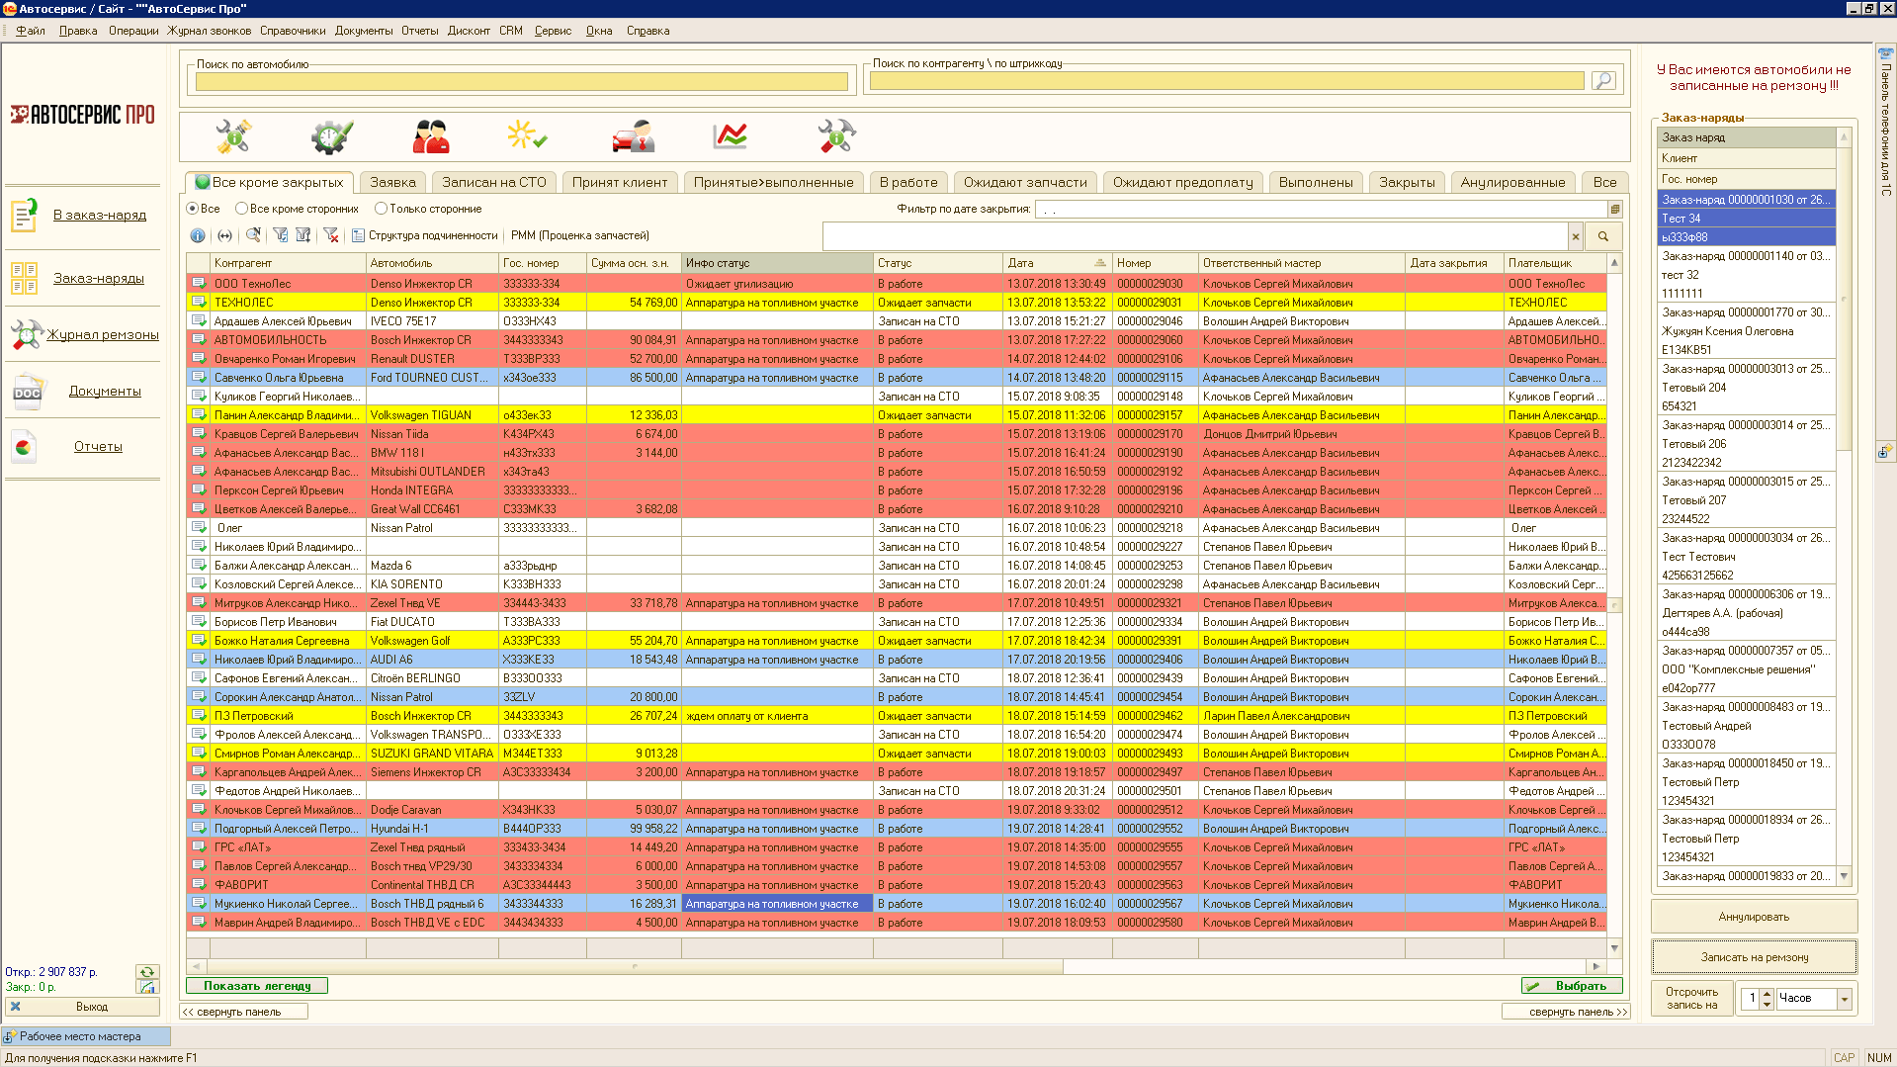Click the refresh icon next to open totals
This screenshot has height=1067, width=1897.
146,972
